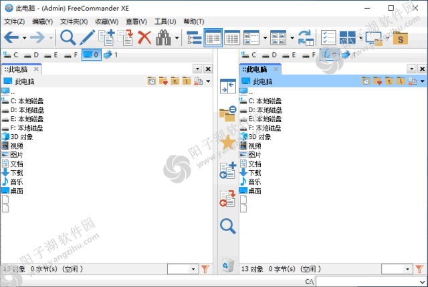Open the 帮助(T) menu

194,21
